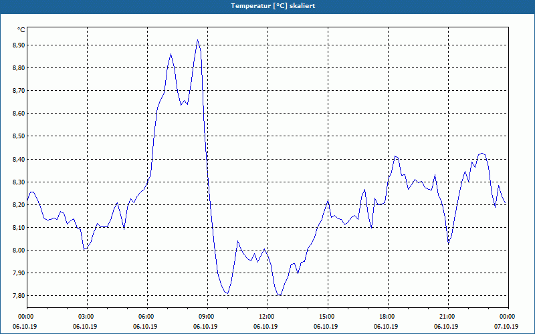This screenshot has height=334, width=535.
Task: Click the '8,60' y-axis label
Action: click(19, 114)
